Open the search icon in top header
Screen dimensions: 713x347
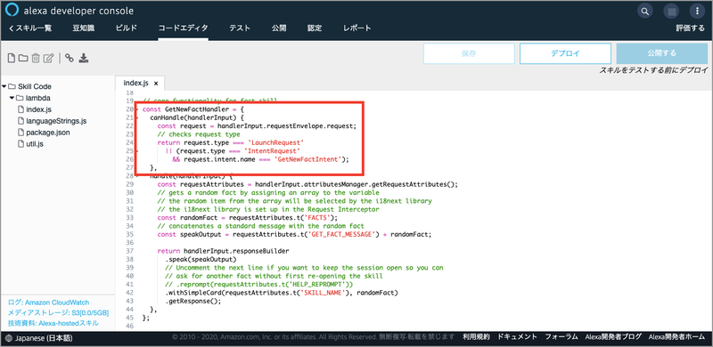644,11
